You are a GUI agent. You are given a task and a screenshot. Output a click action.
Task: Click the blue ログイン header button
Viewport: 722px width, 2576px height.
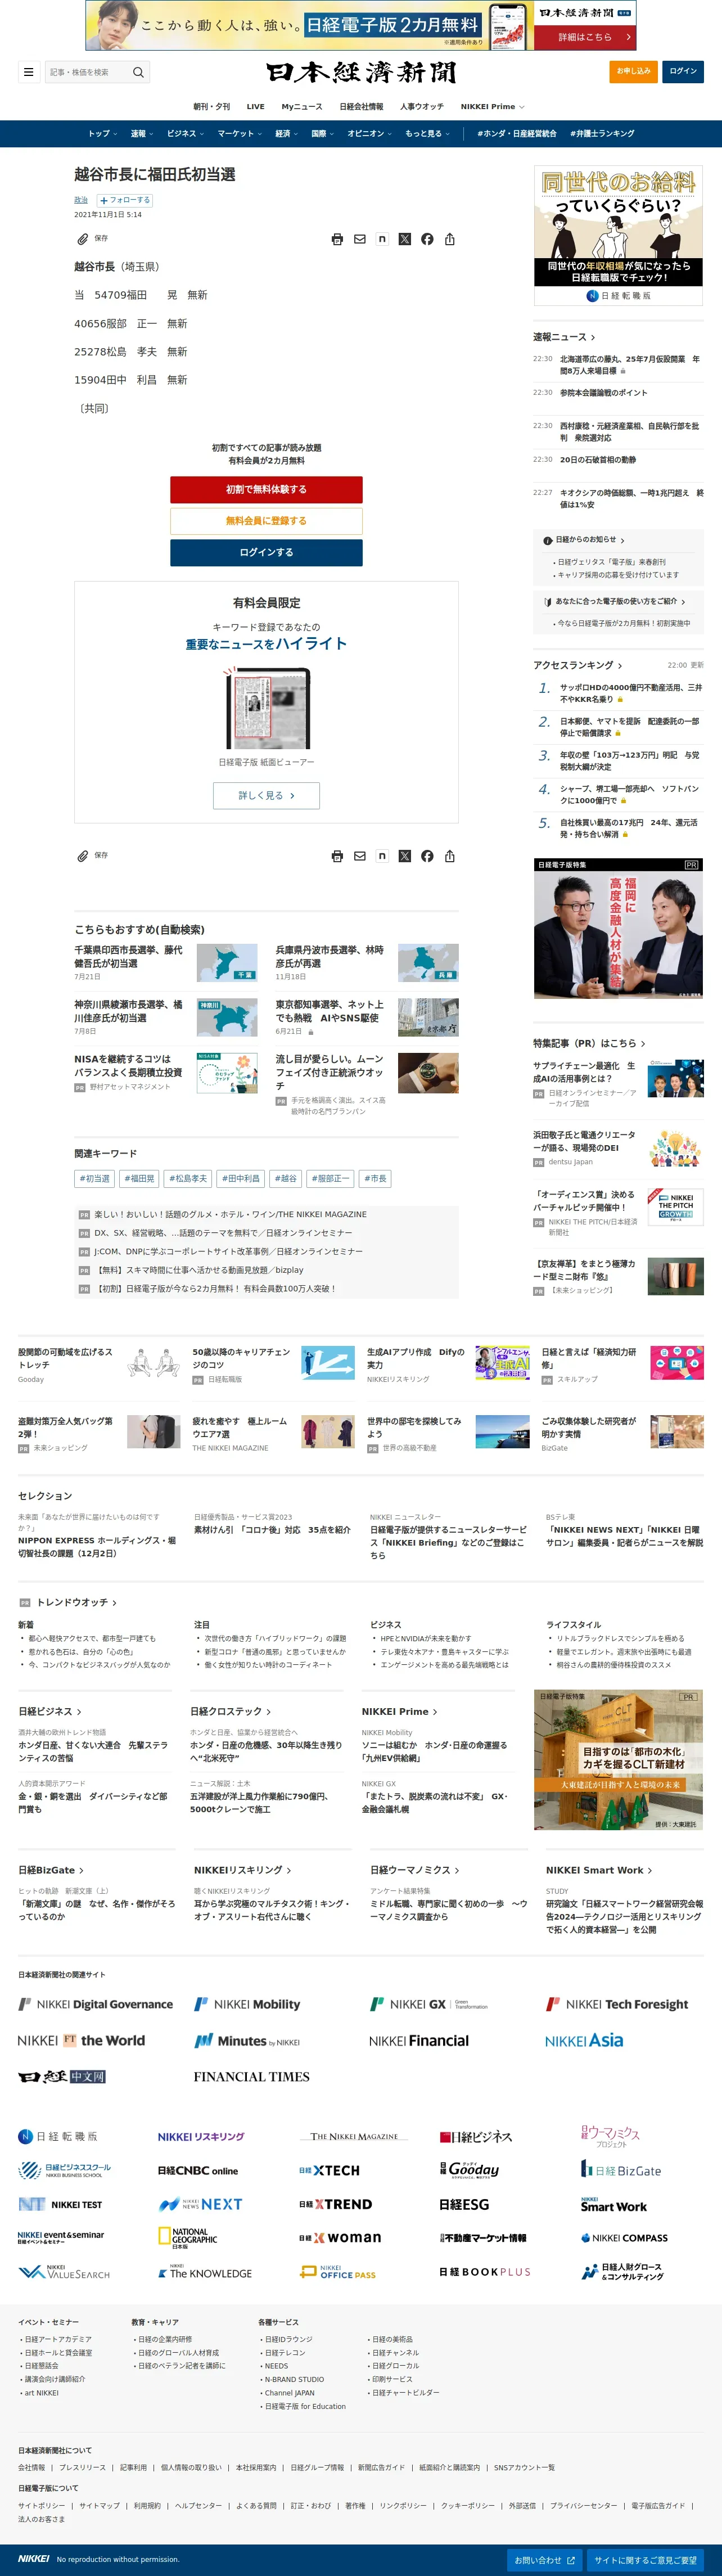pyautogui.click(x=683, y=72)
